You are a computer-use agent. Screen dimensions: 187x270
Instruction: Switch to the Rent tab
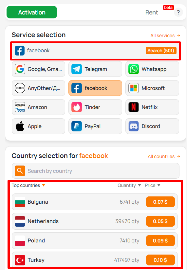point(152,12)
